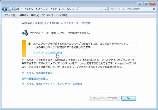Open 共有の詳細設定の変更... link
This screenshot has width=158, height=110.
[x=35, y=79]
